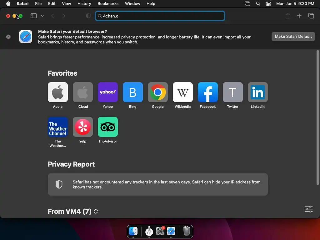Viewport: 320px width, 240px height.
Task: Open the Yelp favorite tile
Action: 82,127
